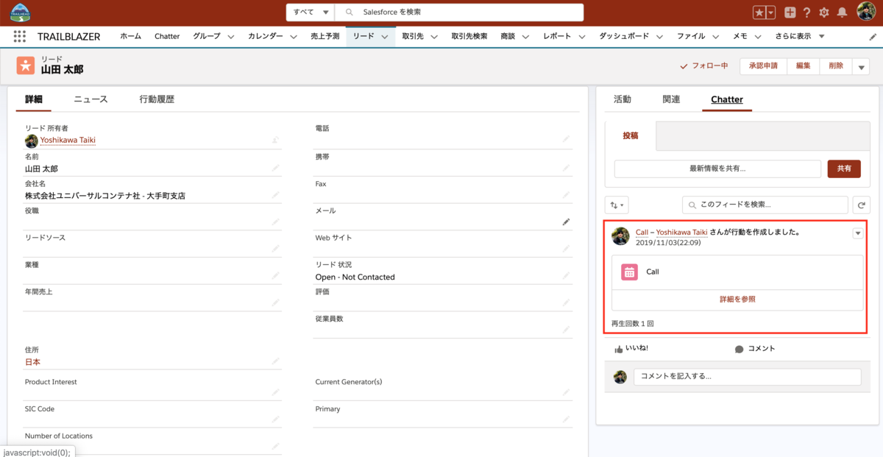Click the lead record star icon
Screen dimensions: 883x457
26,65
